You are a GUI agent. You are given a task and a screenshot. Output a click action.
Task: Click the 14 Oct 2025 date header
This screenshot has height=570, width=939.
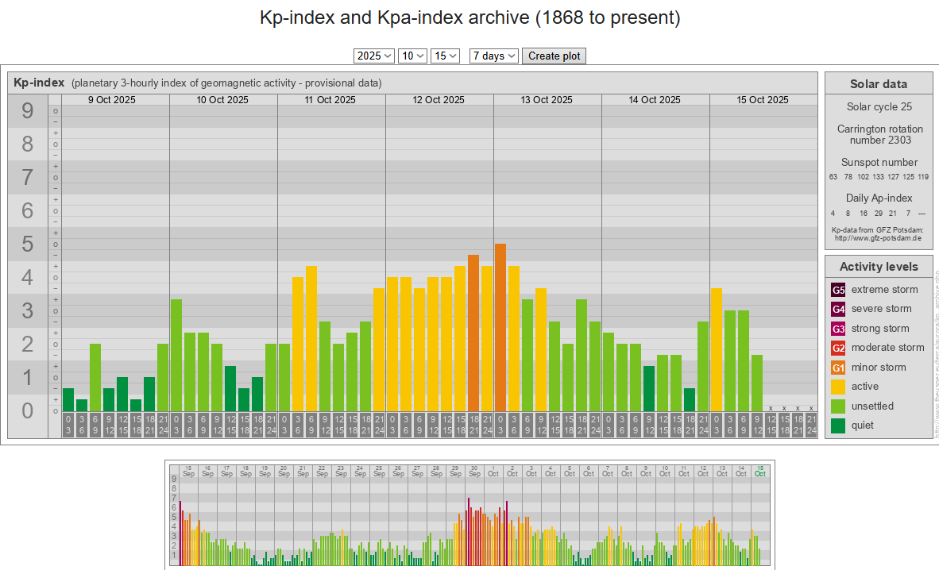coord(655,100)
